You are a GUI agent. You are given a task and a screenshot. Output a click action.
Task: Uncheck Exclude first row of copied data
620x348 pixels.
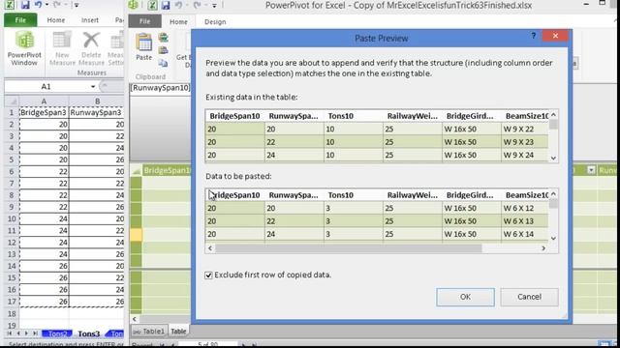coord(209,275)
